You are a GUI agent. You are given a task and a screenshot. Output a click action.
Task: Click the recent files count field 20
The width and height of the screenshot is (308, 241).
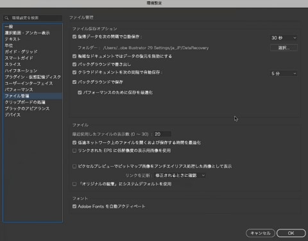click(162, 134)
